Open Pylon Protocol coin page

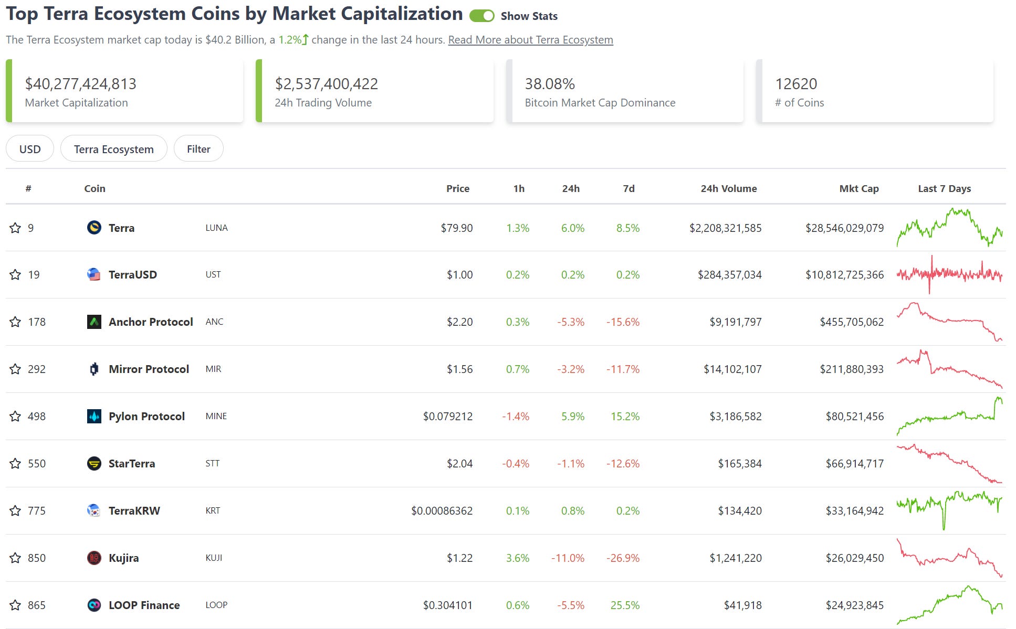pos(146,416)
